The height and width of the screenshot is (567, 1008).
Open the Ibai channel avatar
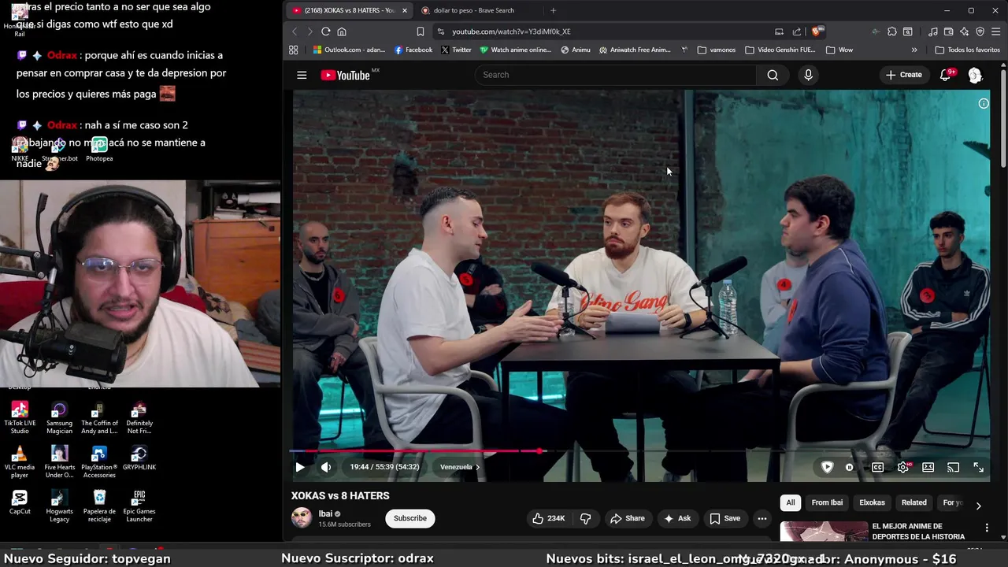pos(302,518)
